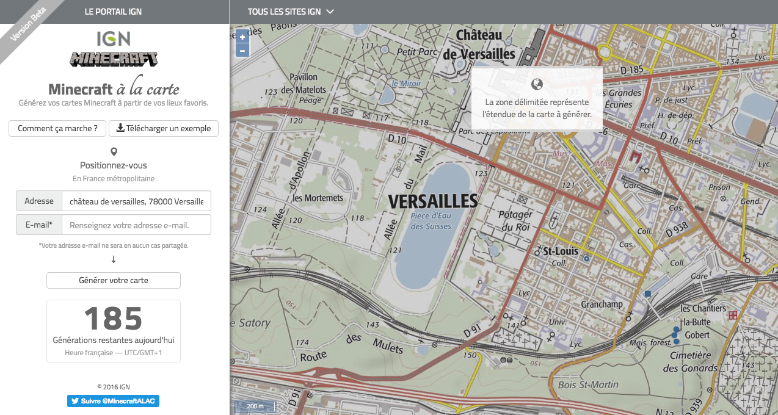Click la Butte Gobert label on map

696,328
